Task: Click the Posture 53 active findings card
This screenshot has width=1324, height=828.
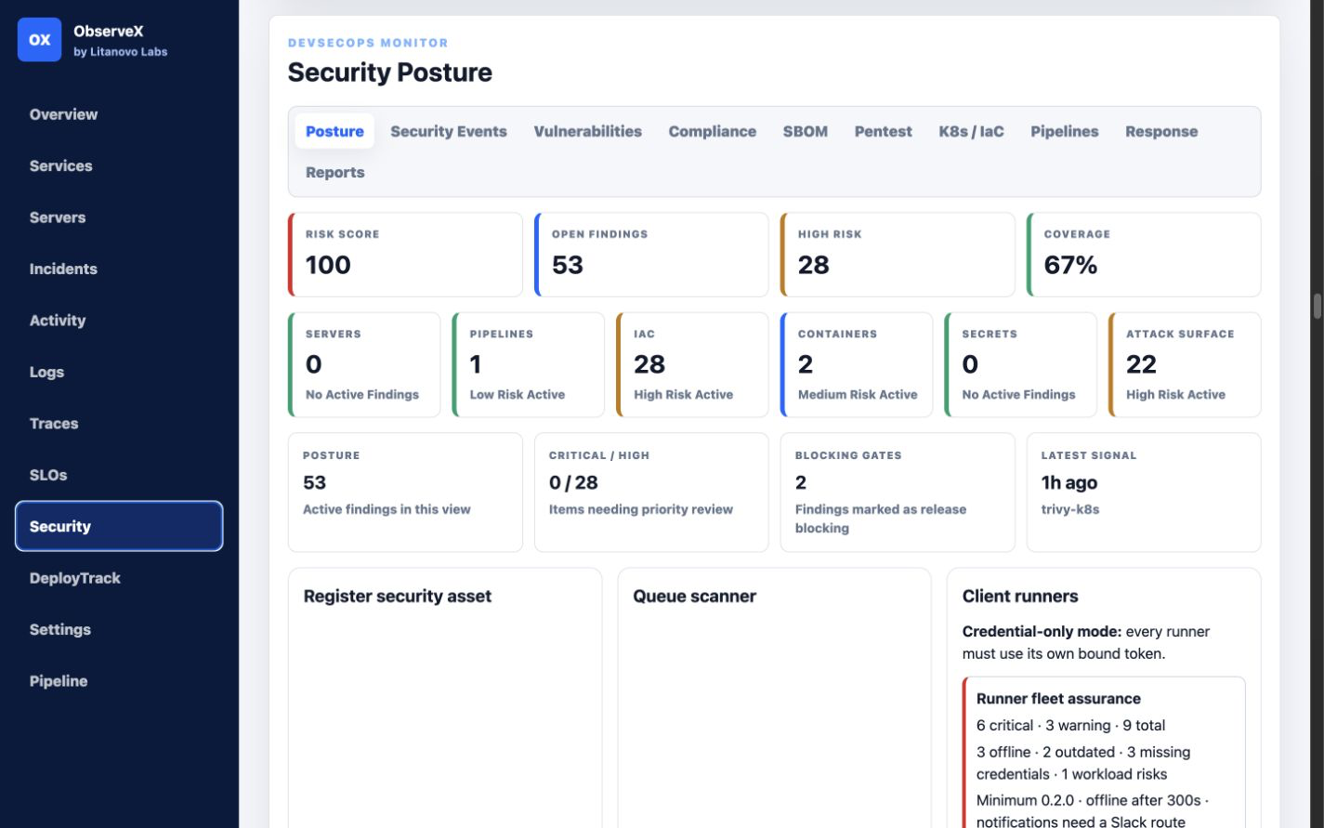Action: [405, 493]
